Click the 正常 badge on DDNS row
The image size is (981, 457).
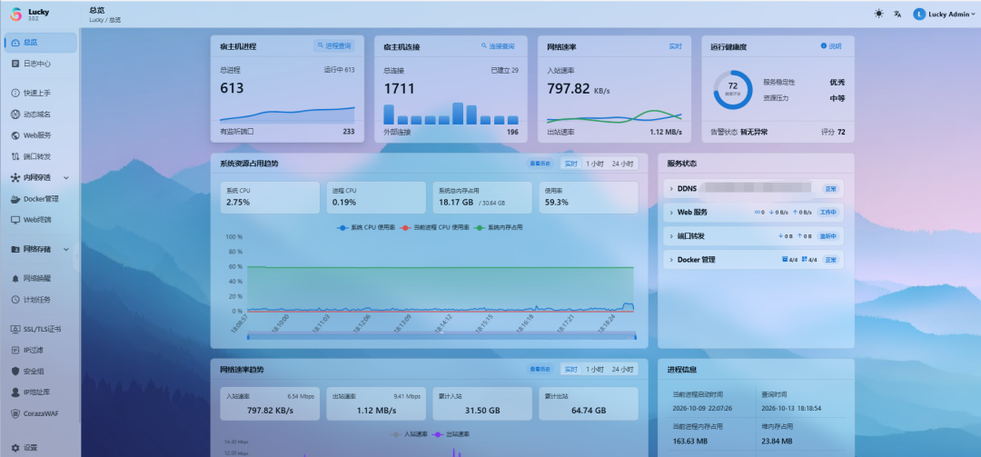[x=830, y=188]
